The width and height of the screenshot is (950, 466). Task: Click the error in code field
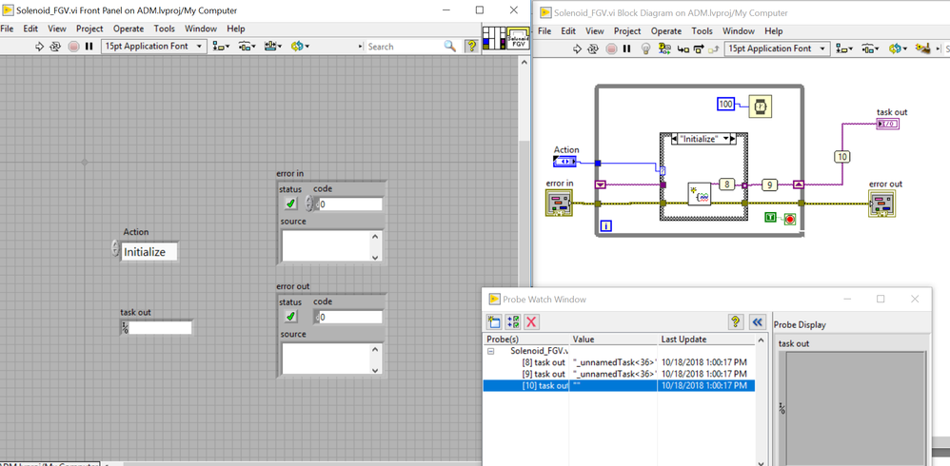tap(351, 204)
